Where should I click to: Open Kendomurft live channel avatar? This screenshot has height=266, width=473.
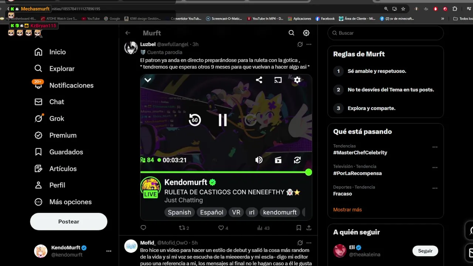[150, 188]
